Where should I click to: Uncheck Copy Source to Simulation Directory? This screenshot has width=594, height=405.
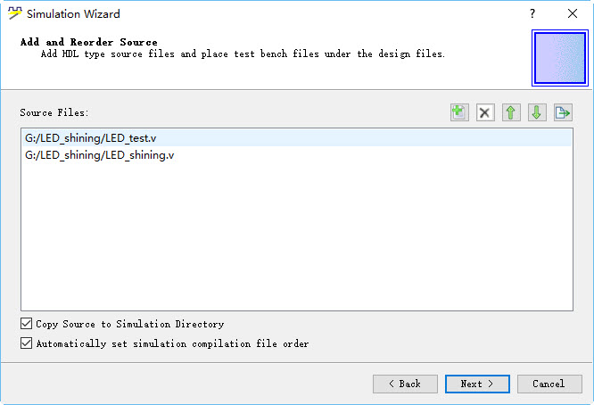coord(26,324)
